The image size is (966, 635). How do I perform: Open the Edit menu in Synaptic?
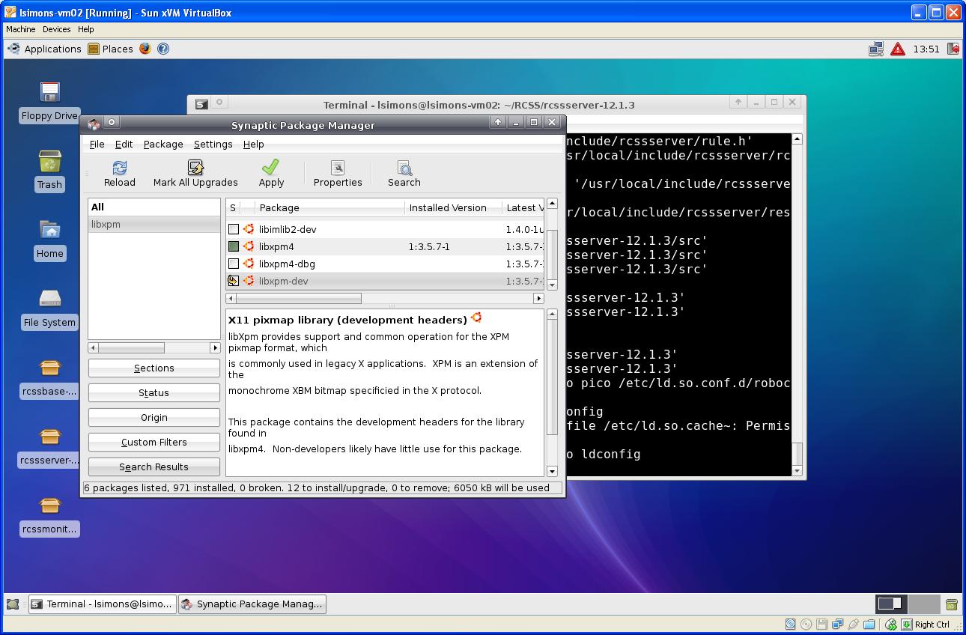click(124, 144)
